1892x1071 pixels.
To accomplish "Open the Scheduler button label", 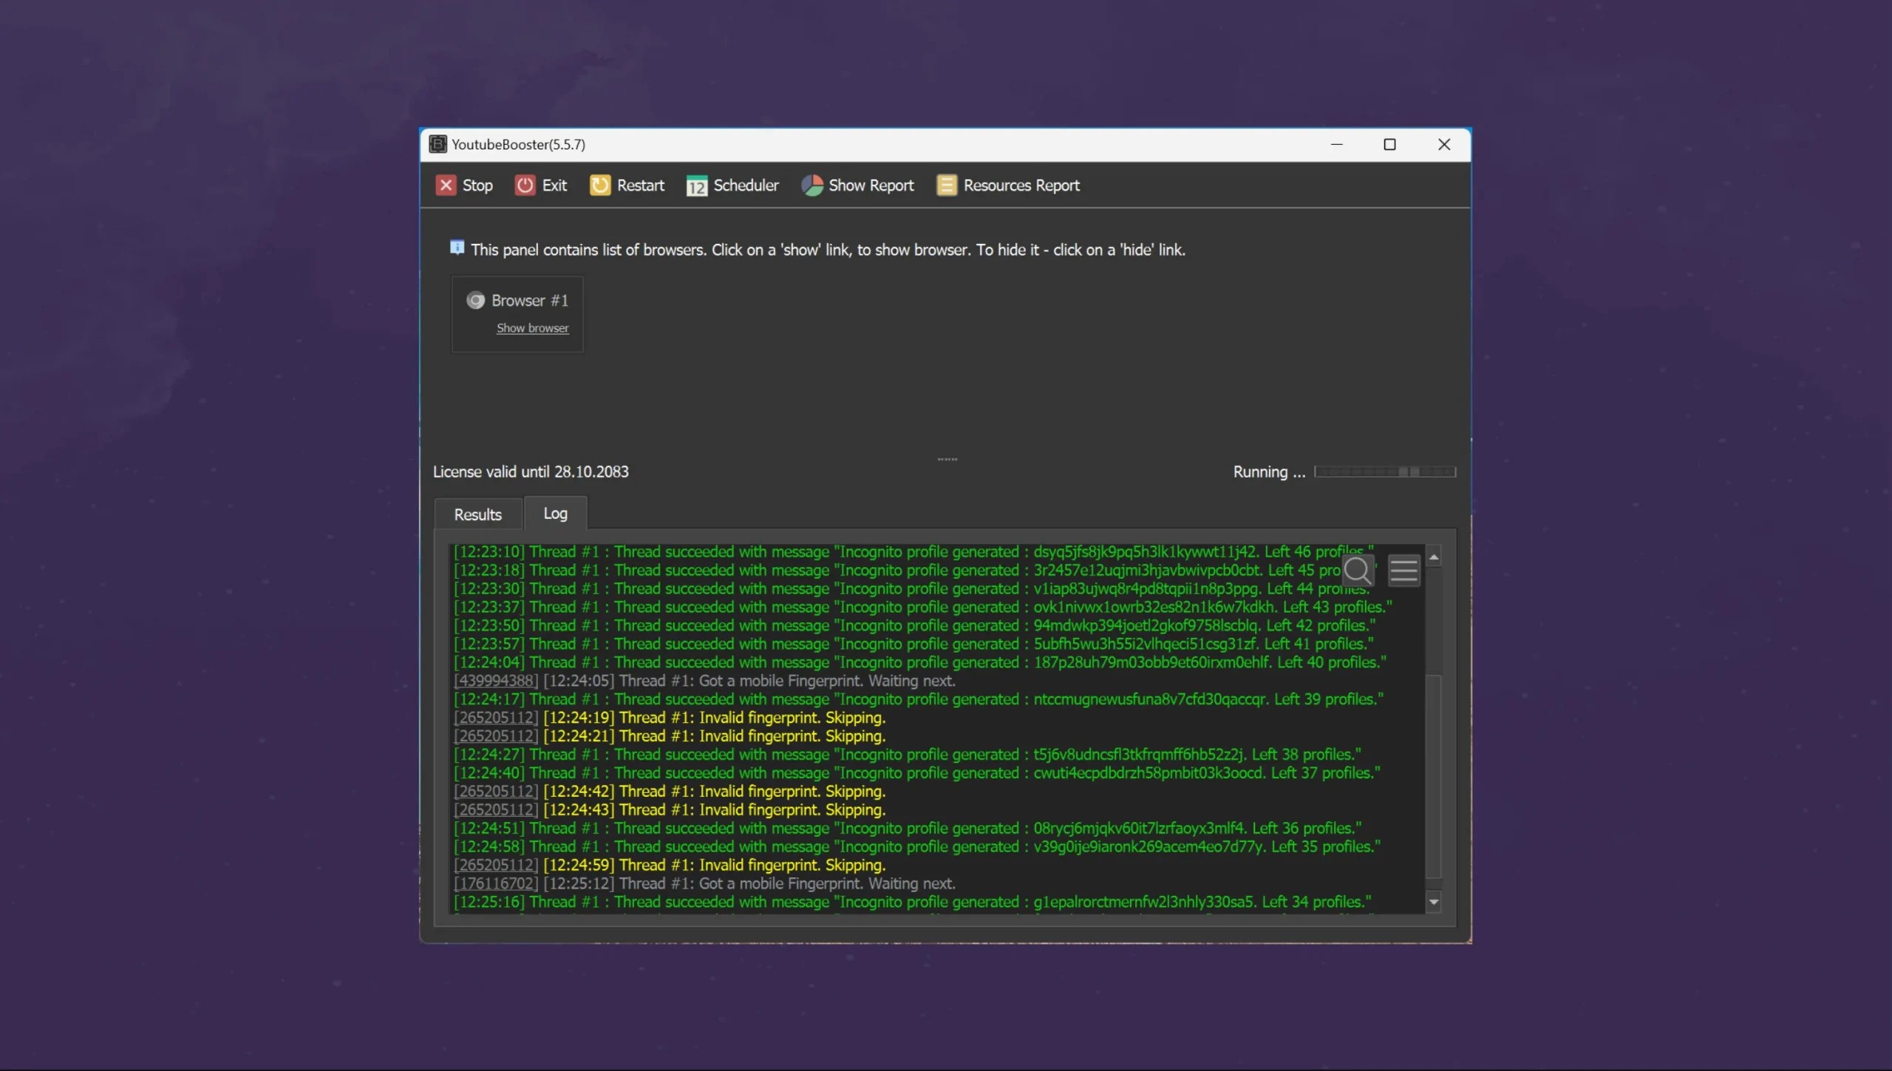I will pyautogui.click(x=746, y=186).
